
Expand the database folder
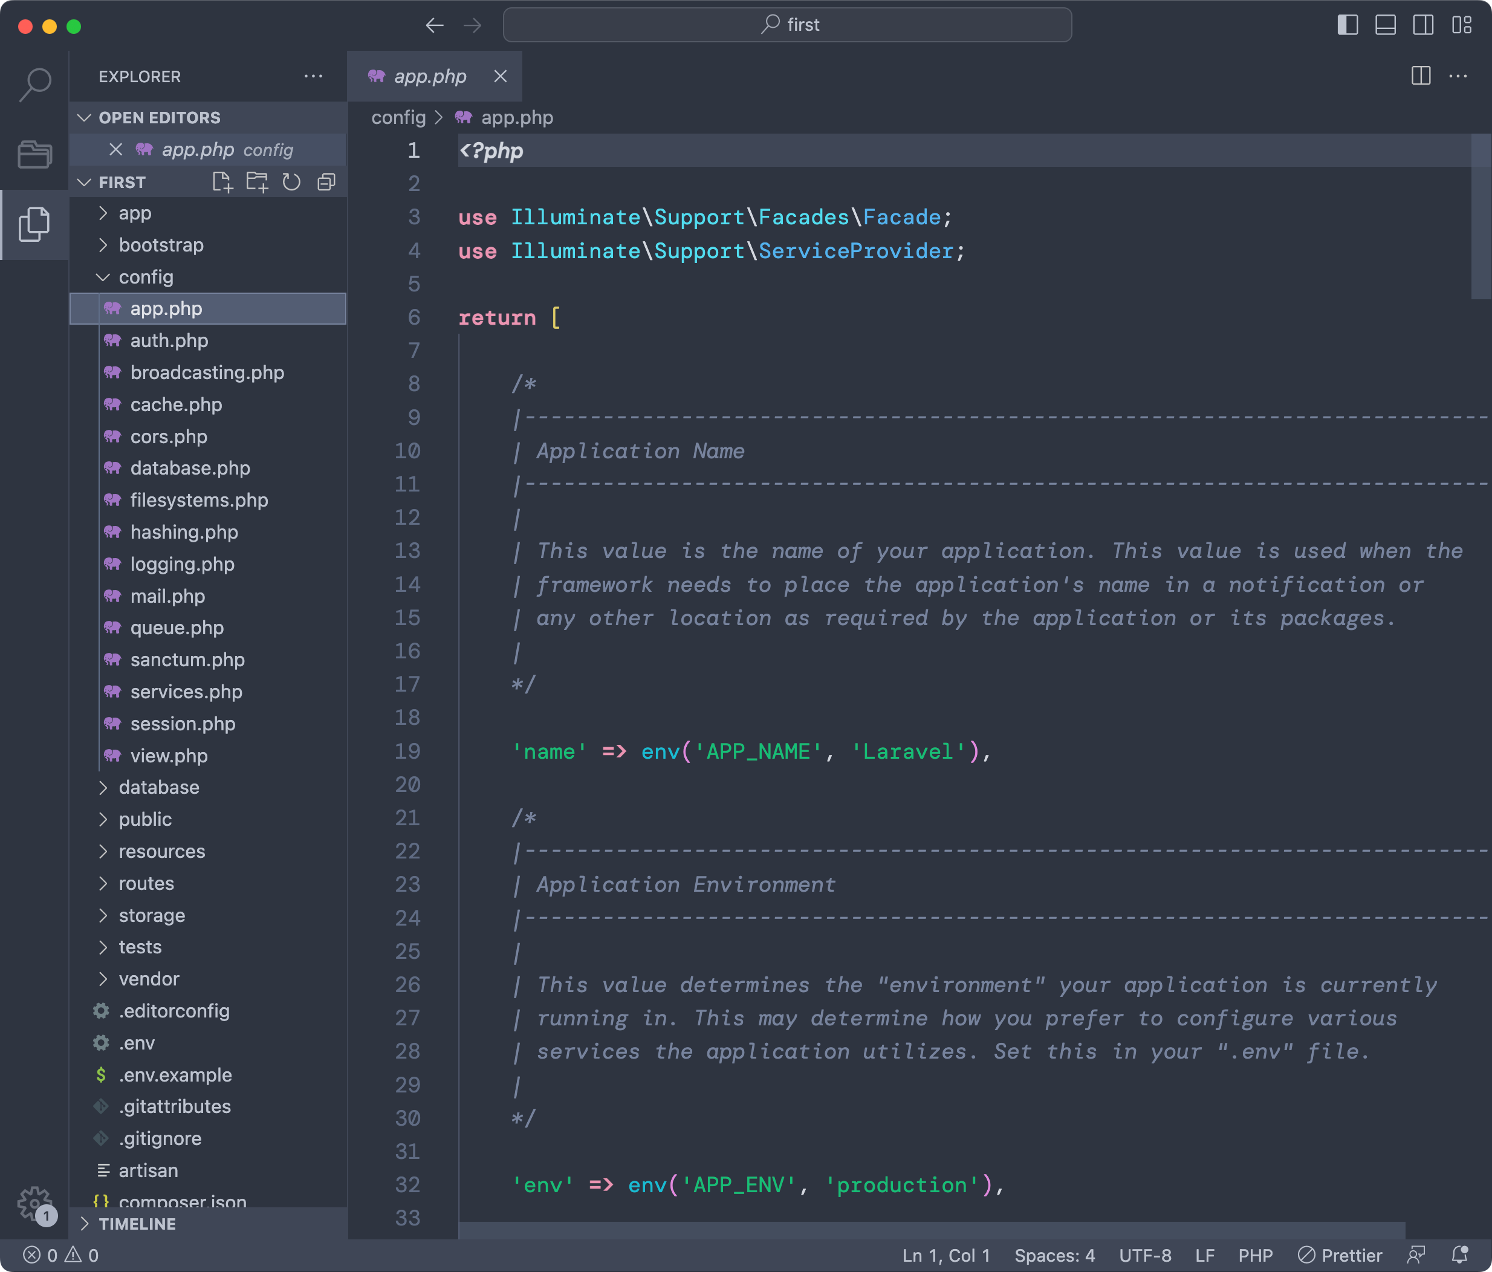[158, 787]
